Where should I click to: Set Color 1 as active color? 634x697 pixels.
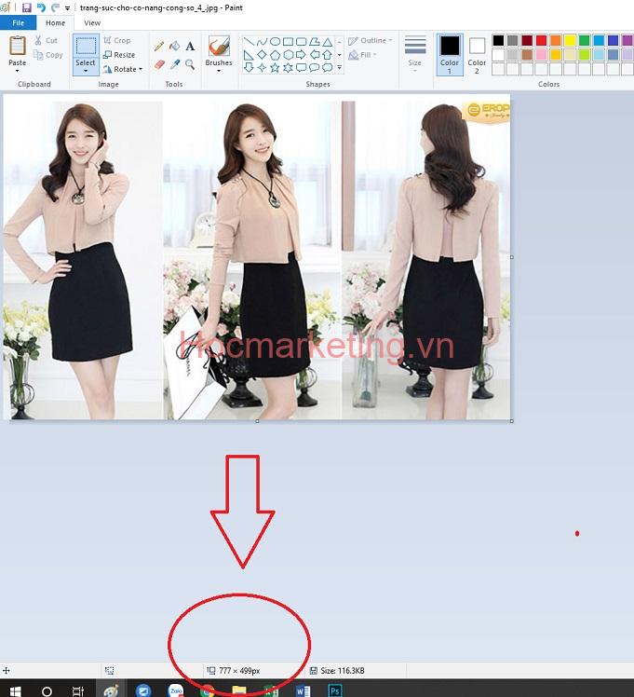[x=450, y=54]
